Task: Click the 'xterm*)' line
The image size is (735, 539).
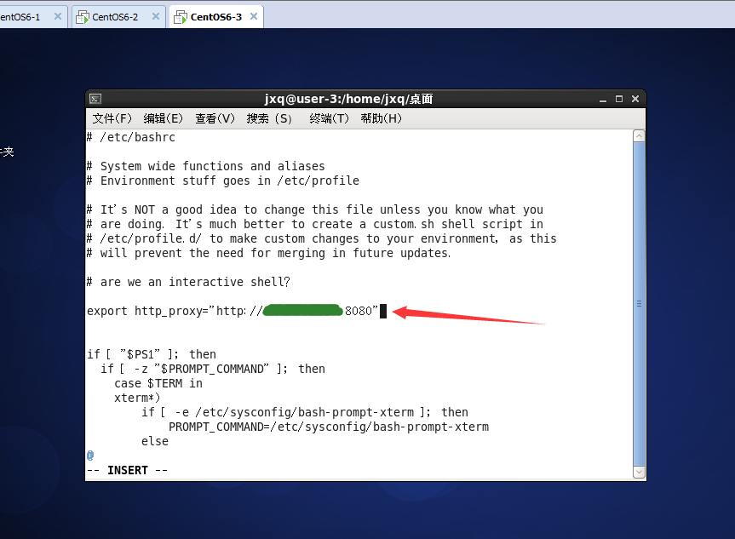Action: pos(137,398)
